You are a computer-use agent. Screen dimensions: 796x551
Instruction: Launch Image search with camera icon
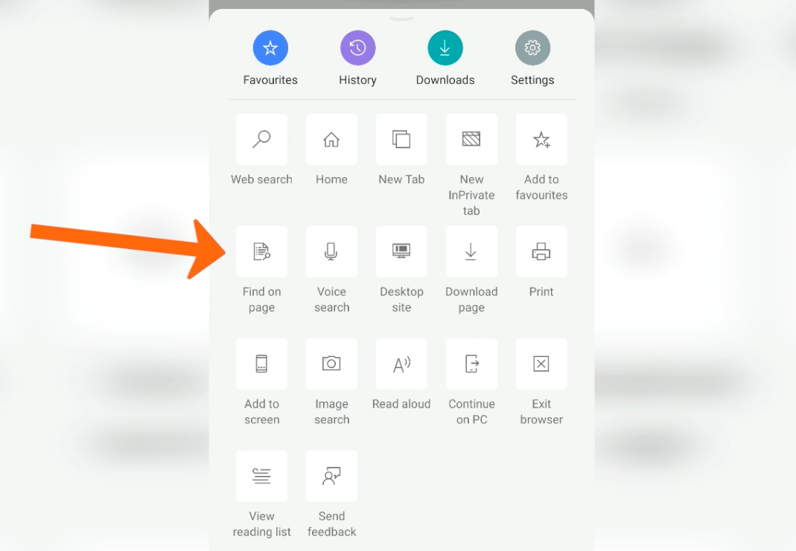331,364
